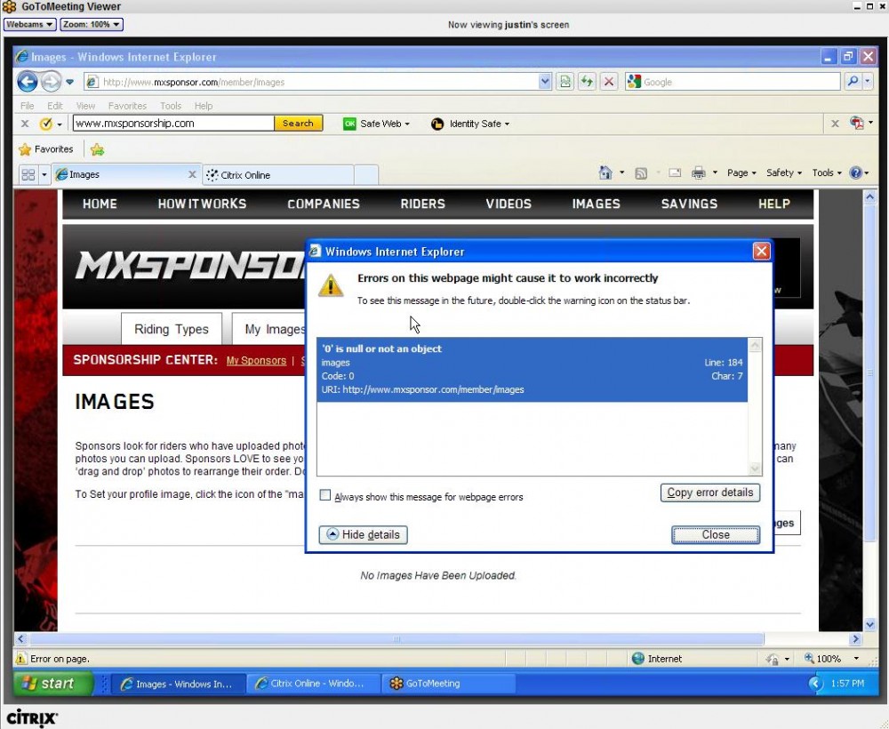Click the horizontal page scrollbar thumb
Screen dimensions: 889x729
pos(396,639)
